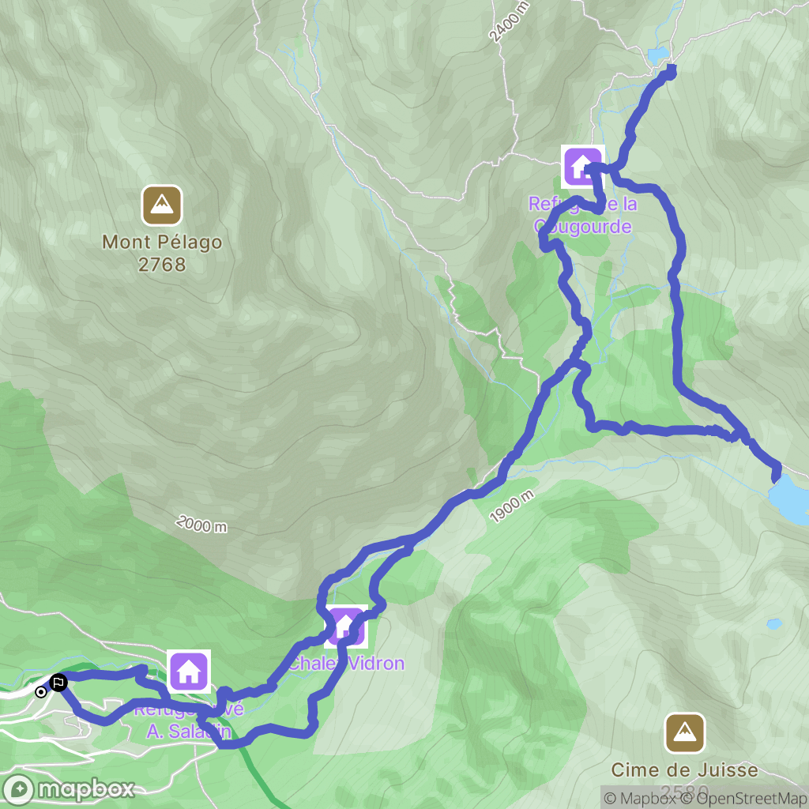Click the Refuge de la Cougourde text label
The width and height of the screenshot is (809, 809).
pos(582,215)
